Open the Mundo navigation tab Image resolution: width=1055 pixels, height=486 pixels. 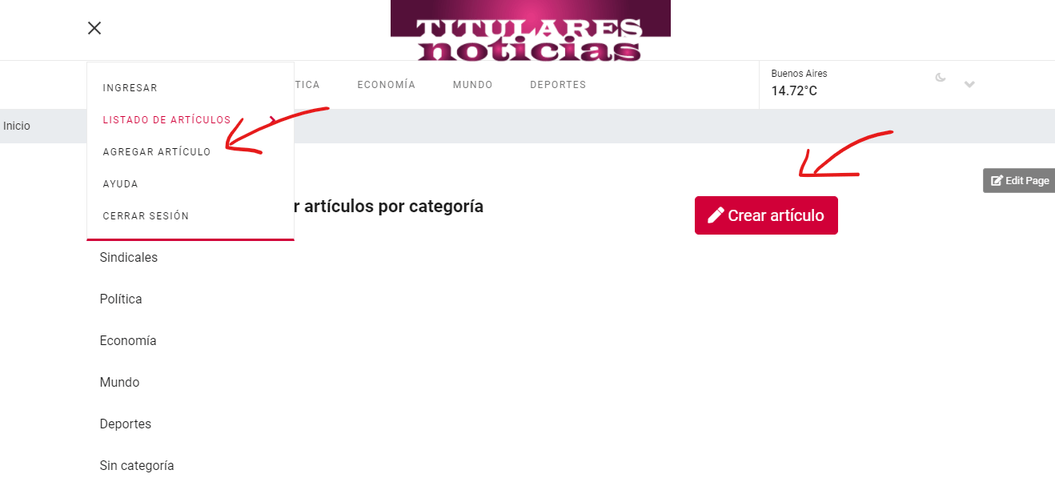coord(473,85)
